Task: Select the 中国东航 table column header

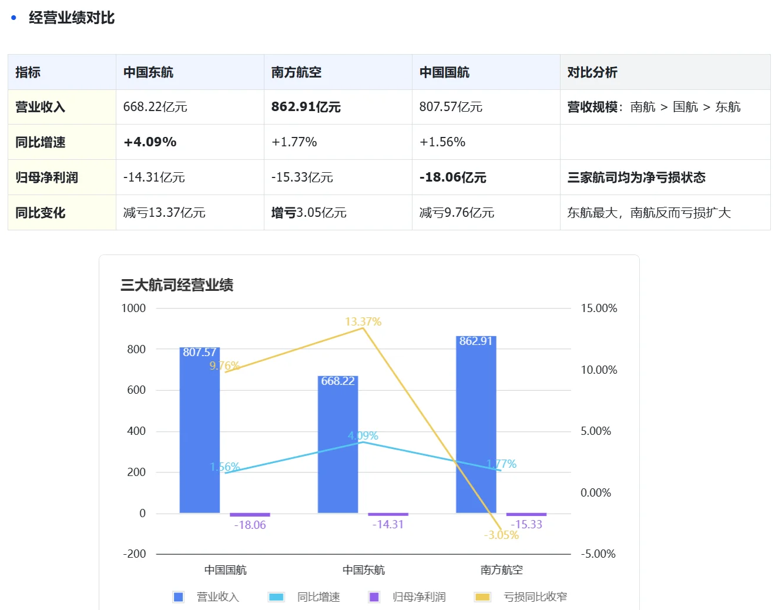Action: pos(190,72)
